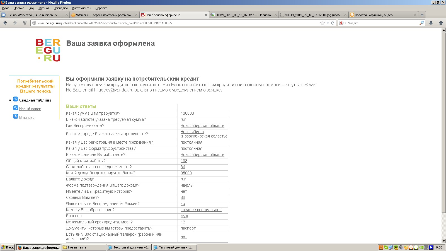
Task: Click the Firefox taskbar button Ваша заявка оформл...
Action: [x=38, y=247]
